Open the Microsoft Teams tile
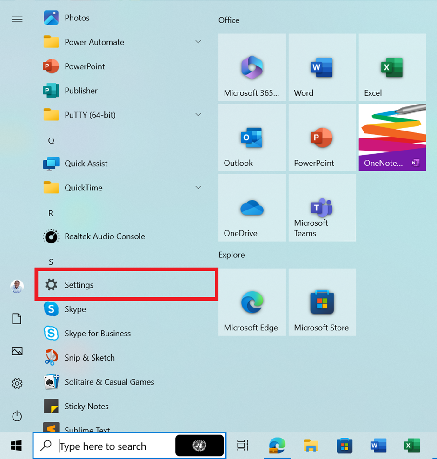Viewport: 437px width, 459px height. pyautogui.click(x=322, y=208)
